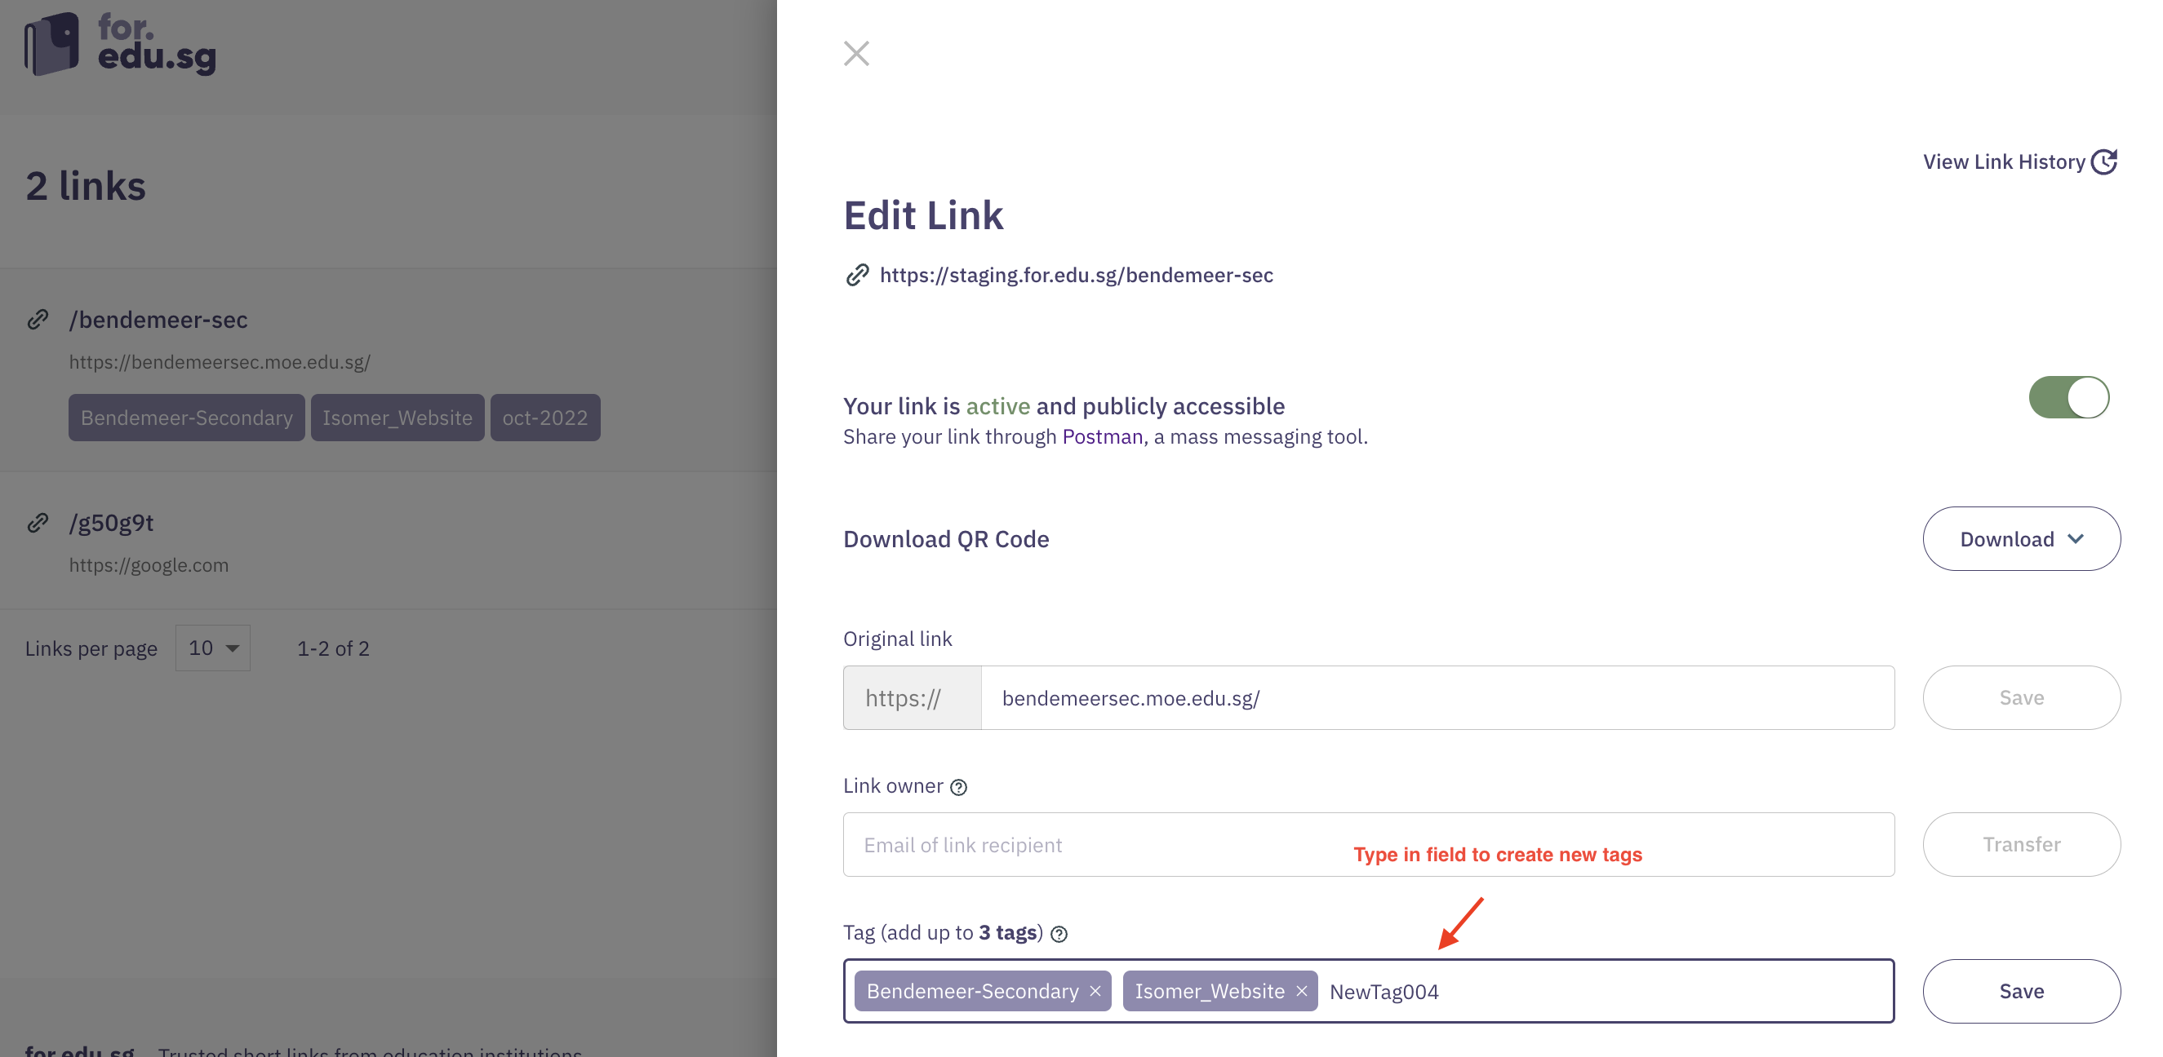Image resolution: width=2163 pixels, height=1057 pixels.
Task: Click the chain icon beside the staging short URL
Action: click(856, 275)
